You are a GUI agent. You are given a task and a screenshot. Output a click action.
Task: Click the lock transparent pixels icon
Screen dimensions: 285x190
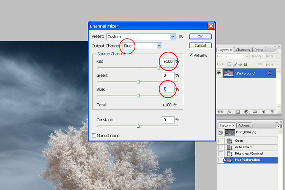(230, 65)
